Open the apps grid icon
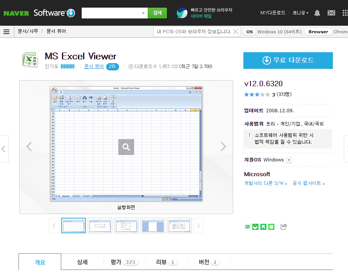This screenshot has height=279, width=348. [x=345, y=13]
